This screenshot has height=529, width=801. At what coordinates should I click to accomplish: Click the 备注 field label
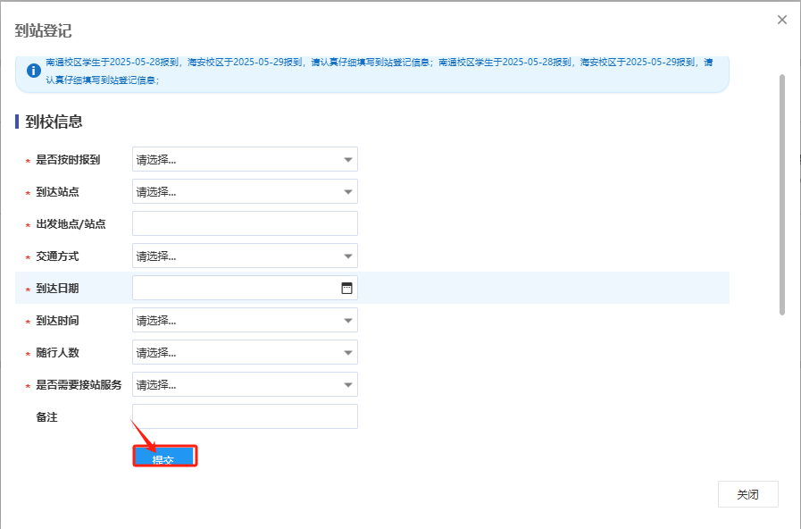(x=46, y=417)
